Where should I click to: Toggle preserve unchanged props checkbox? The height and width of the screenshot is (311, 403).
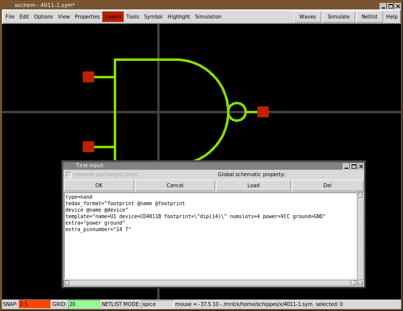click(69, 174)
